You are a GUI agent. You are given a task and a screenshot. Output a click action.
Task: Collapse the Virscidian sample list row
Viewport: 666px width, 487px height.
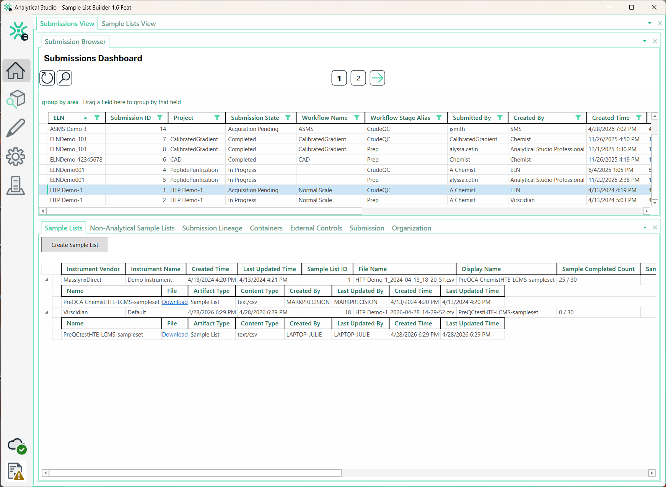coord(47,312)
